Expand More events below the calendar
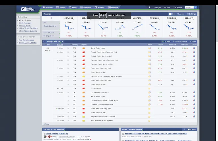Screen dimensions: 218x141 click(46, 124)
